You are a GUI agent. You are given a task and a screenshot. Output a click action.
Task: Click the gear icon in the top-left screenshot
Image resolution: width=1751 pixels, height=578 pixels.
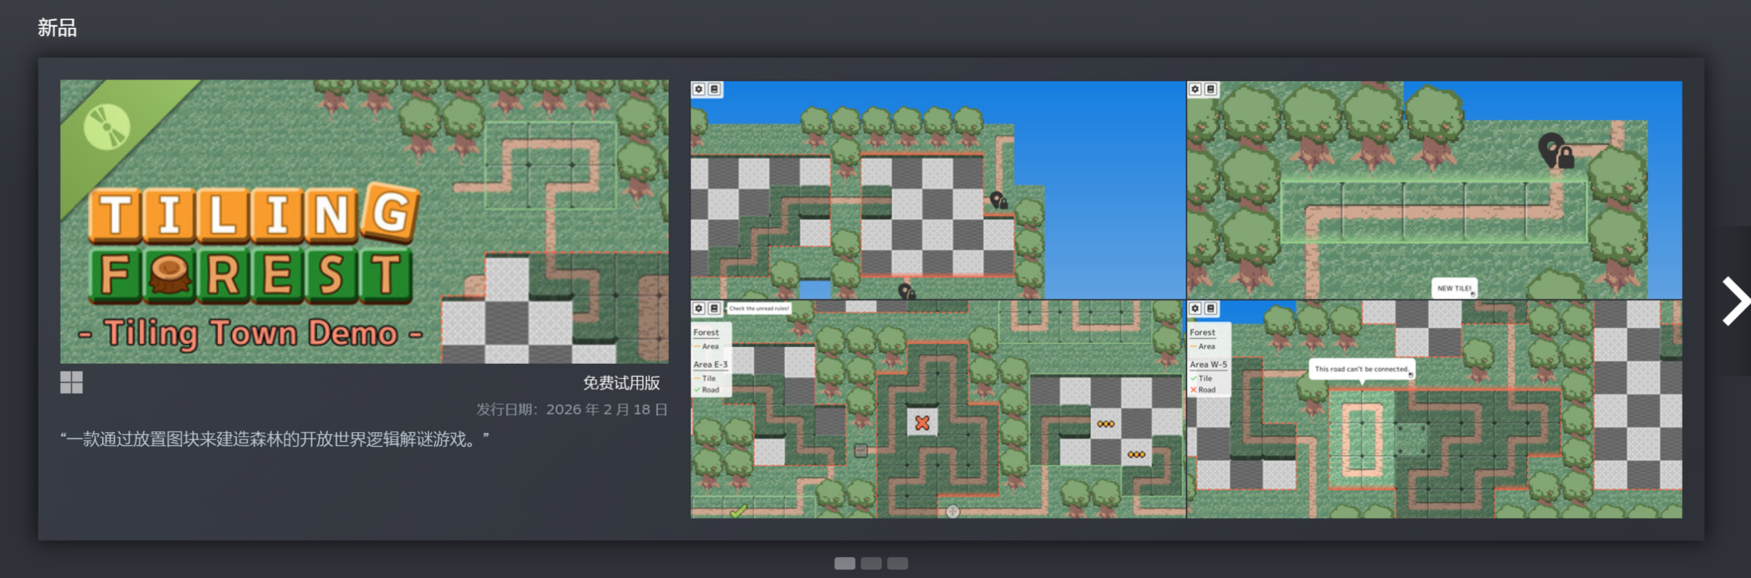click(698, 89)
